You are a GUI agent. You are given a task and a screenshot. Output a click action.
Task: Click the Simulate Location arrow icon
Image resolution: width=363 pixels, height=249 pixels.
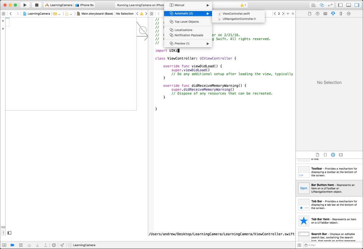(62, 245)
